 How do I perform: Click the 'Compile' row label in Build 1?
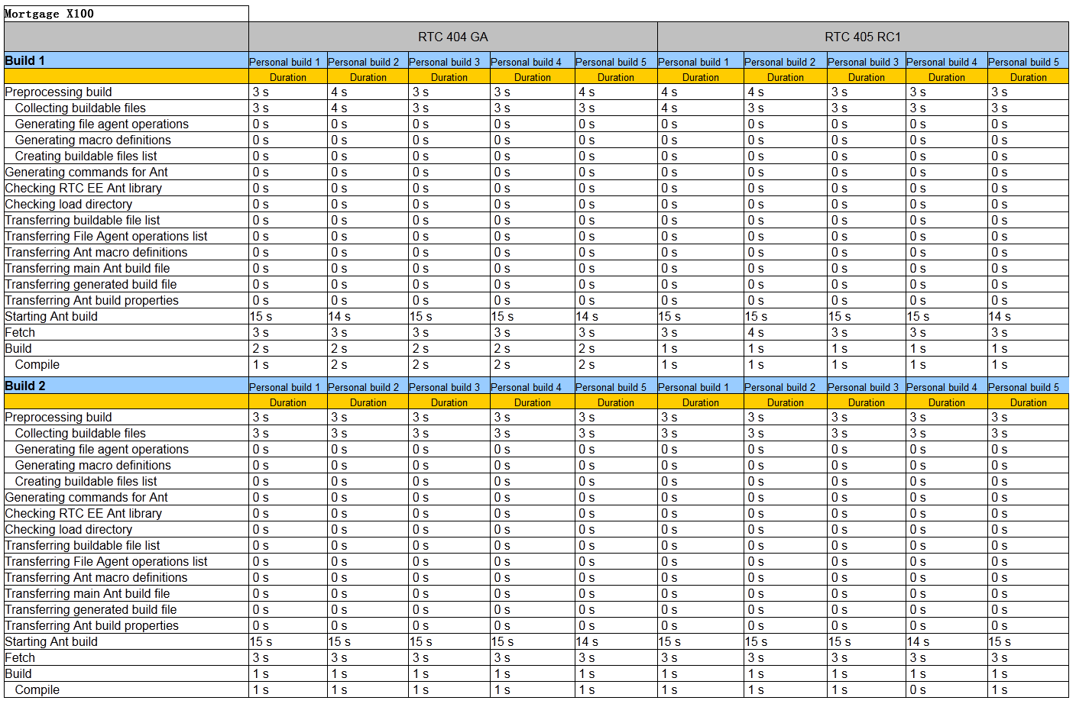coord(37,364)
